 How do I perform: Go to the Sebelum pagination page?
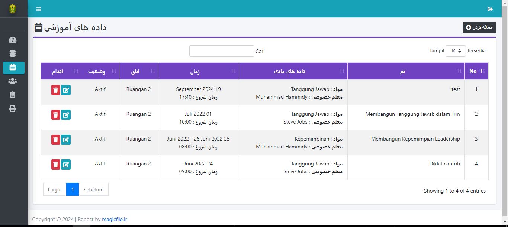[93, 190]
